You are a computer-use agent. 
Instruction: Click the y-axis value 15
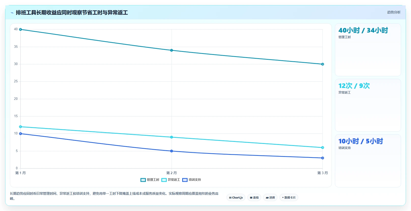tap(16, 116)
